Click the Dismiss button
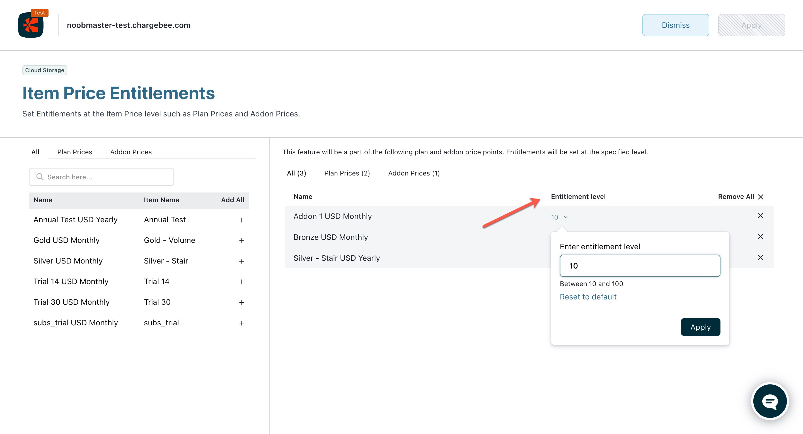 click(x=675, y=25)
